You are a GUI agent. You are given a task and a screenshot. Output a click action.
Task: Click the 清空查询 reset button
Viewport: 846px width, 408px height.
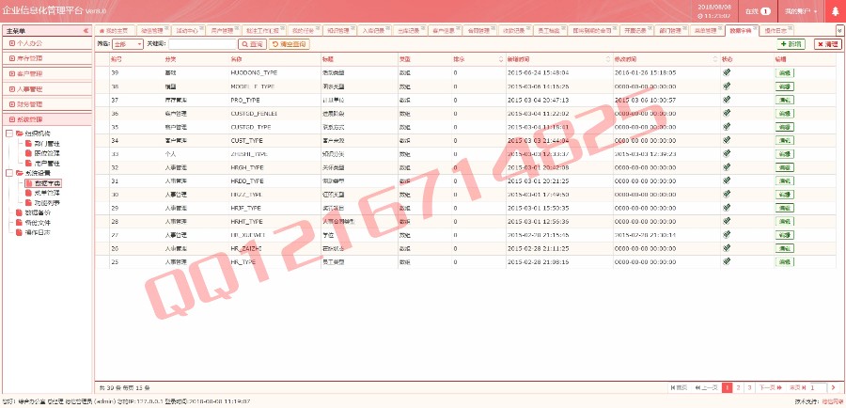(290, 44)
